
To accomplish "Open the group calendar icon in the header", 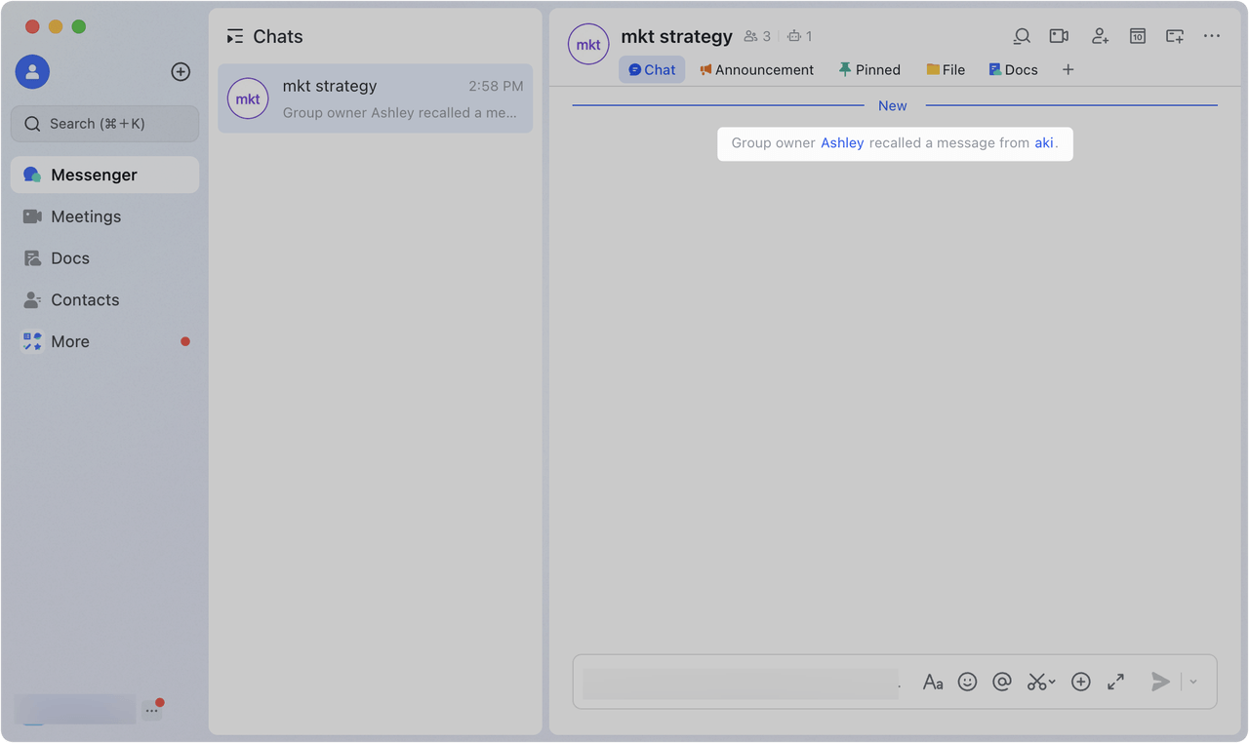I will pyautogui.click(x=1137, y=36).
